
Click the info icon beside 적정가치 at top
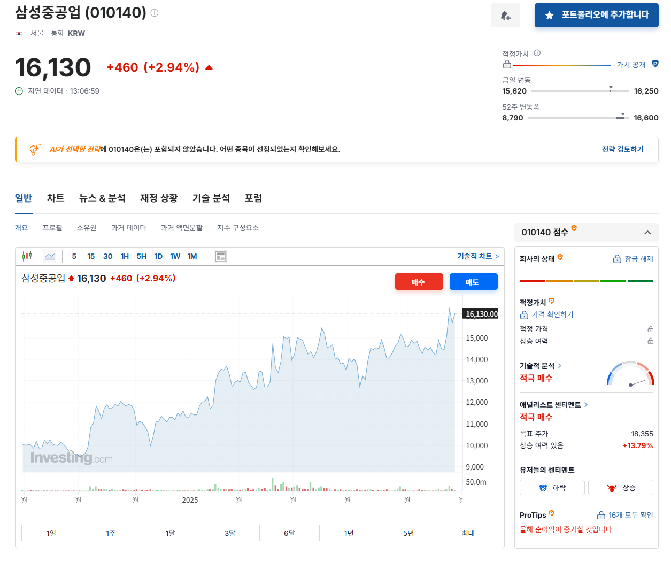(537, 53)
